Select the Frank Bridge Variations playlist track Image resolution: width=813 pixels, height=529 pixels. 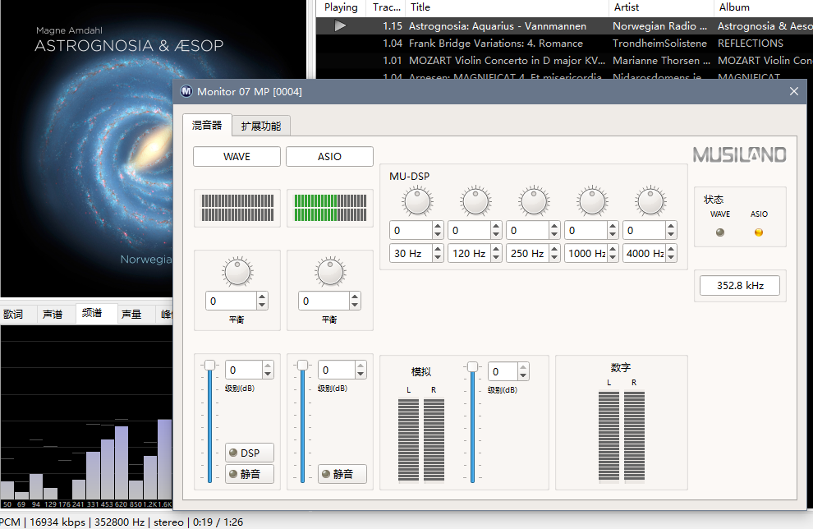pos(496,43)
